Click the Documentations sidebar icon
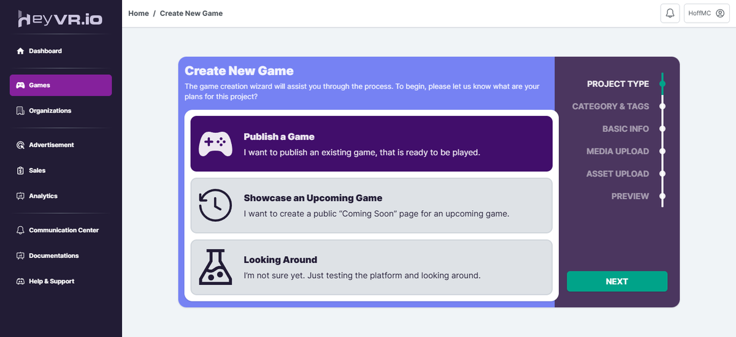This screenshot has width=736, height=337. [x=20, y=256]
